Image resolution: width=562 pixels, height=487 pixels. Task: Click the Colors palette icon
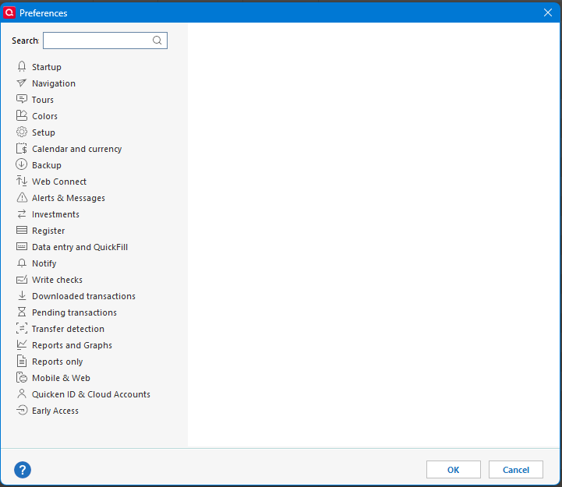[x=22, y=116]
